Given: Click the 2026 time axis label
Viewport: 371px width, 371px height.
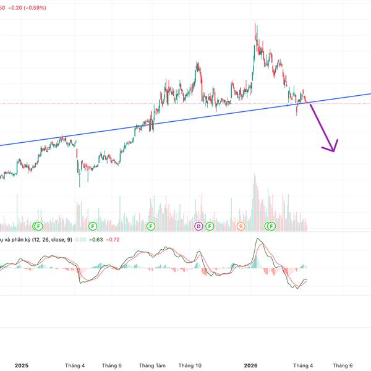Looking at the screenshot, I should 250,365.
